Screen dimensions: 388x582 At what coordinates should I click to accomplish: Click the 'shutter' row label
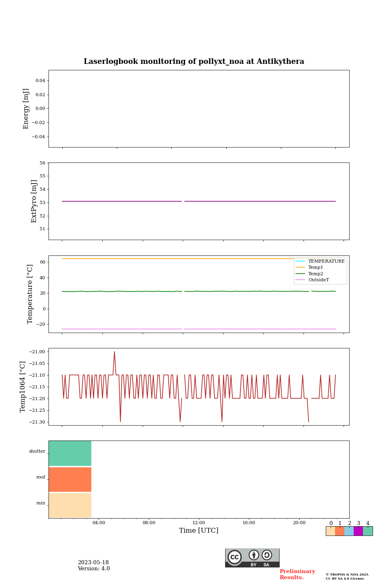37,451
